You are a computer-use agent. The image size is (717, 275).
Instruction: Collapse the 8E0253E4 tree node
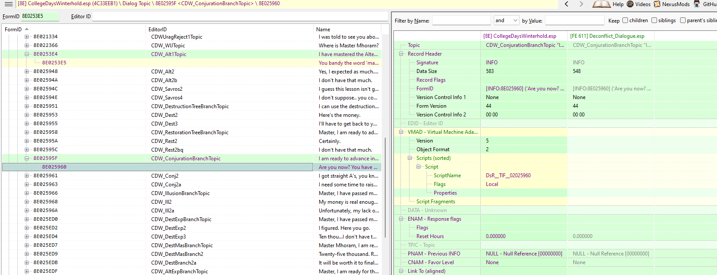click(x=26, y=54)
